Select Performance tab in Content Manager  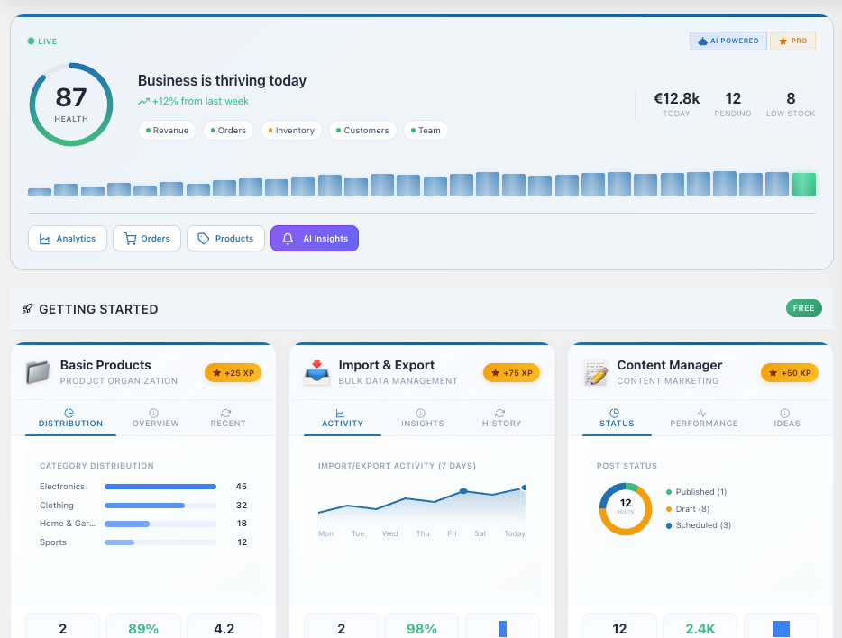point(703,418)
